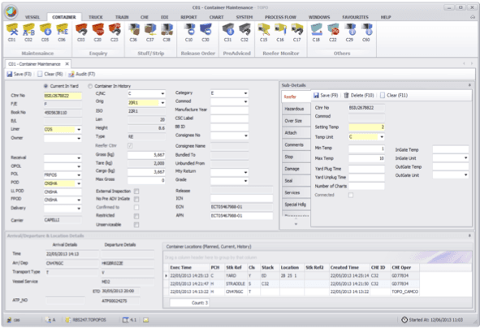Click Clear (F11) in Sub-Details
The width and height of the screenshot is (480, 328).
click(x=394, y=96)
